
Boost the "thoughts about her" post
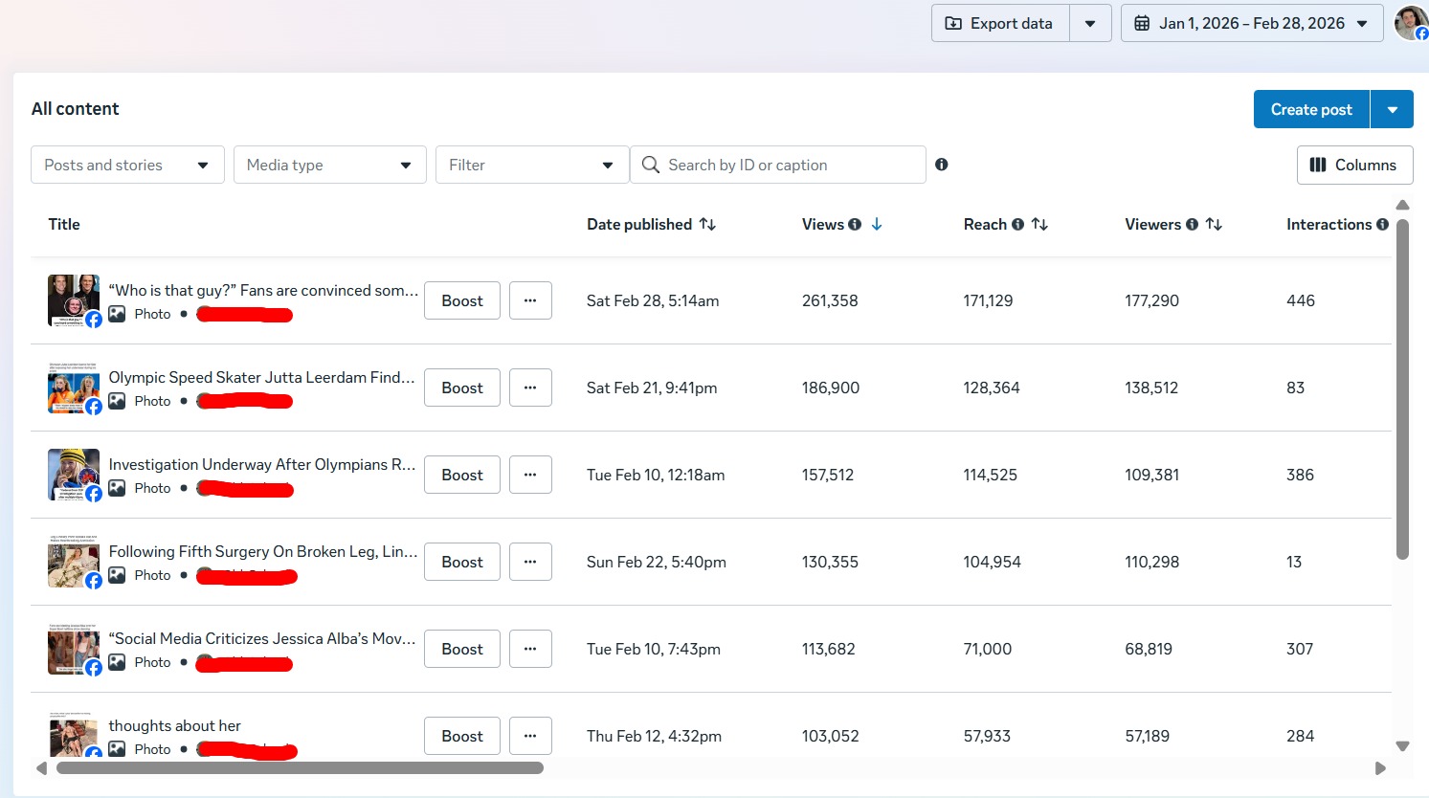coord(462,736)
